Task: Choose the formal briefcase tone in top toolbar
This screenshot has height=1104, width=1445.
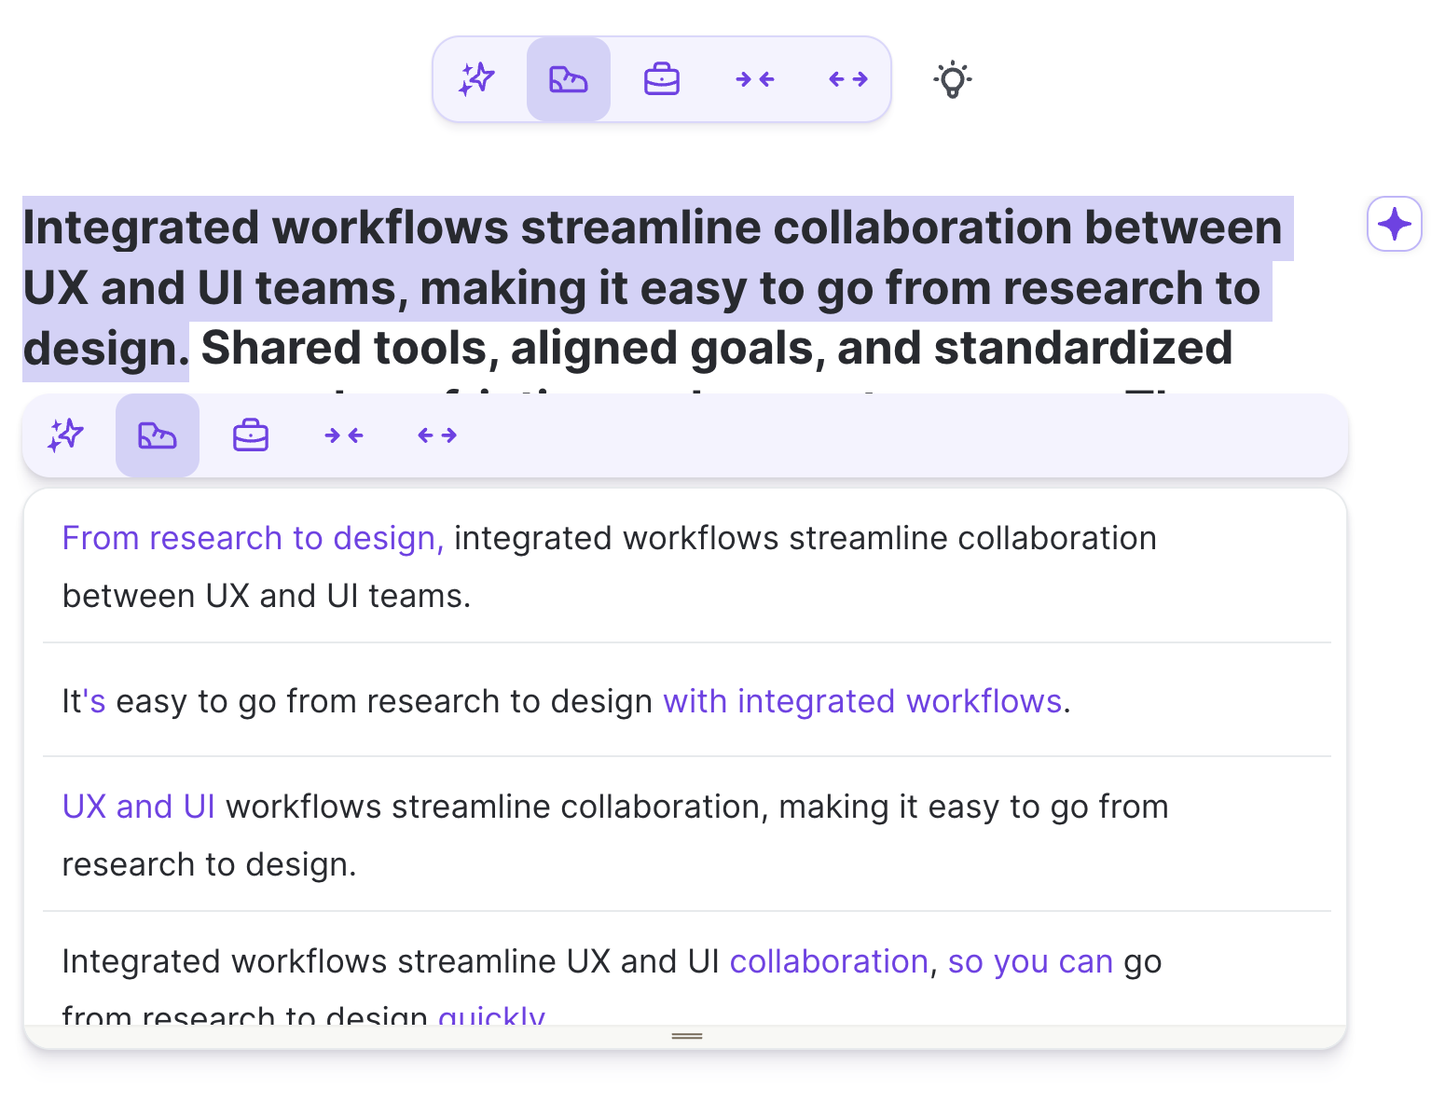Action: [x=661, y=79]
